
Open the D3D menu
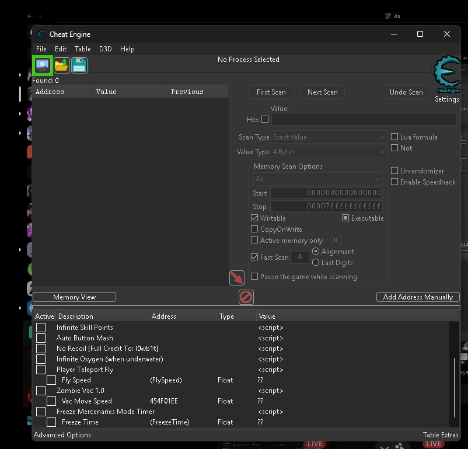click(106, 49)
